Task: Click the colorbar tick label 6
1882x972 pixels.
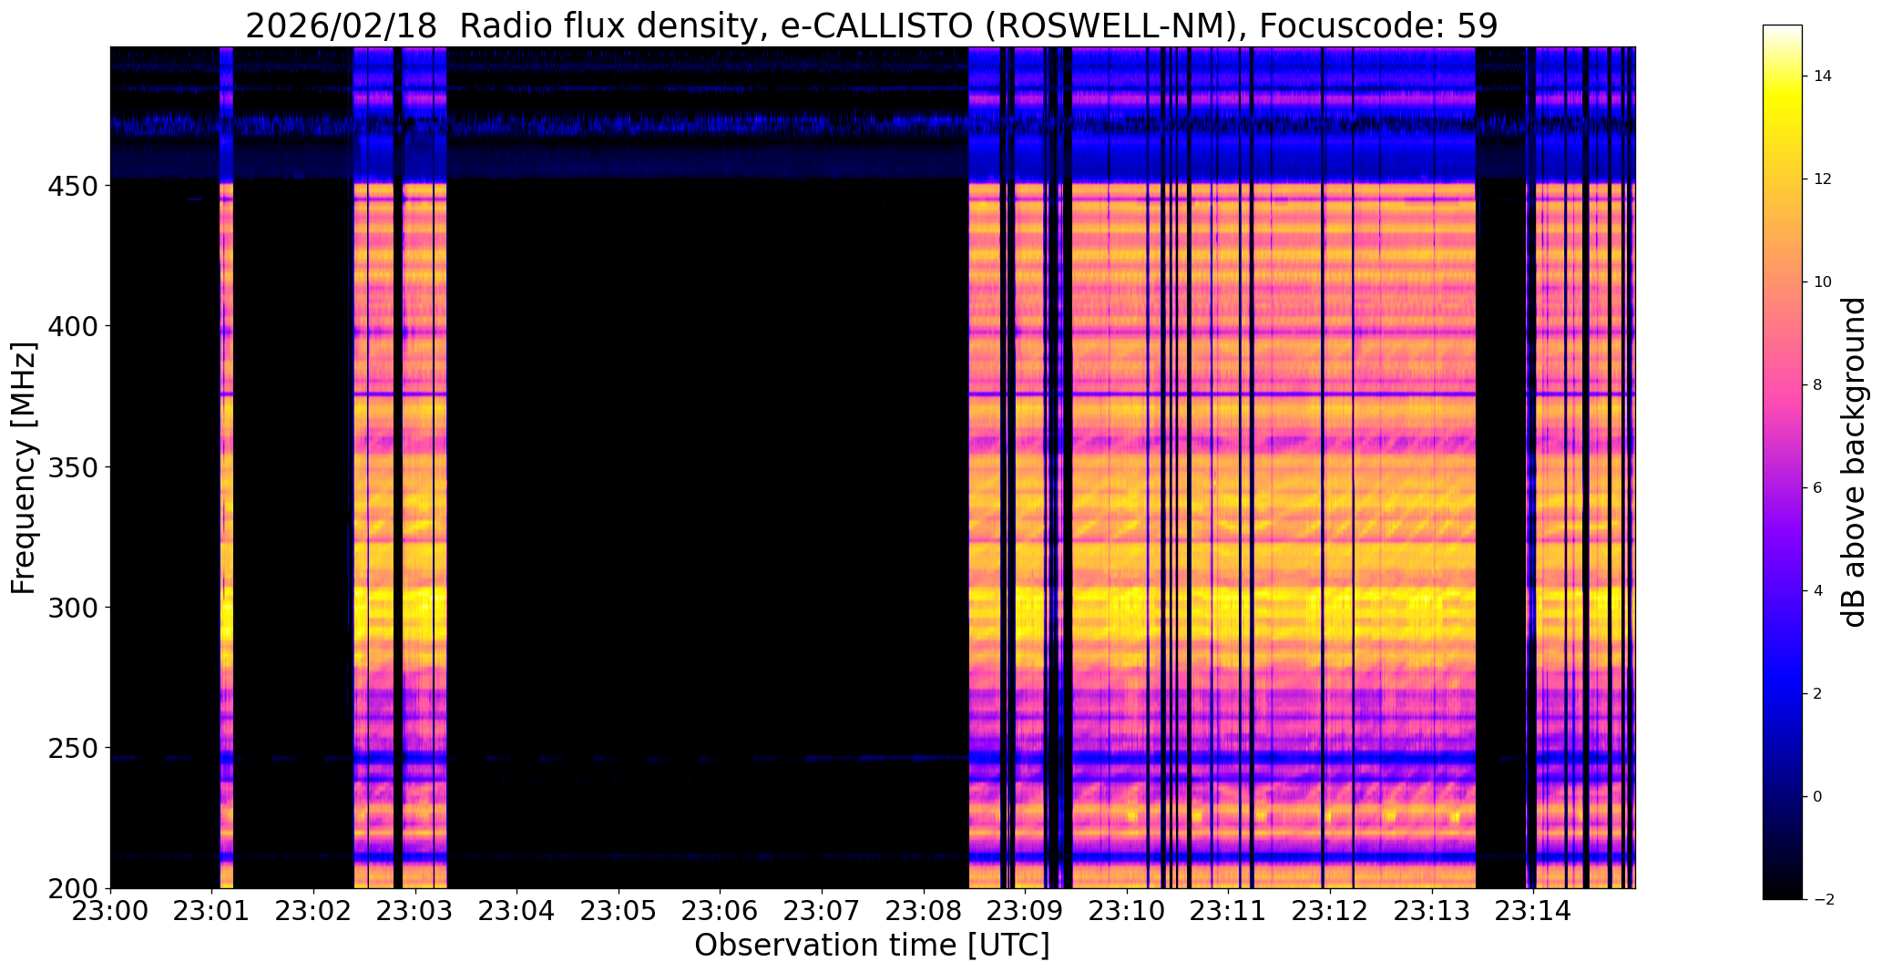Action: click(1818, 488)
